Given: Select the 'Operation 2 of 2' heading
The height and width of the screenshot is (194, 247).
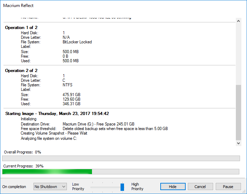Looking at the screenshot, I should click(21, 71).
